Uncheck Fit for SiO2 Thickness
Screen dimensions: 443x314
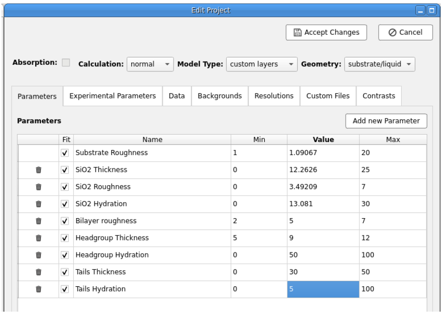65,170
